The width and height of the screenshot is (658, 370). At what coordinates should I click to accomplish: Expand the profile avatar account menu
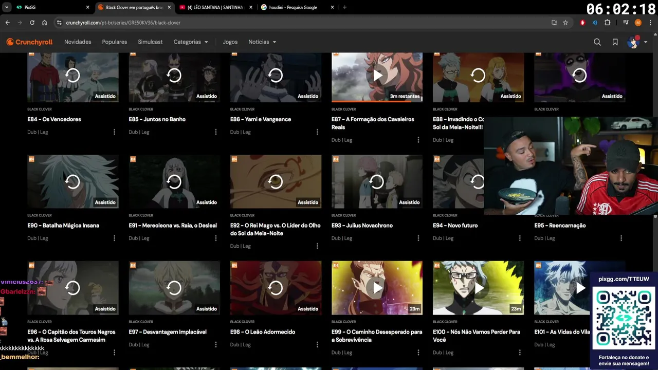636,42
